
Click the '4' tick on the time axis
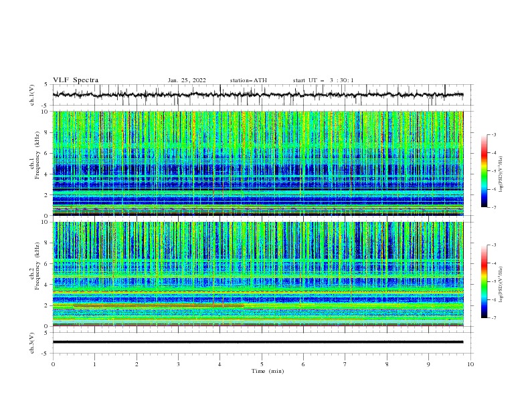point(219,364)
